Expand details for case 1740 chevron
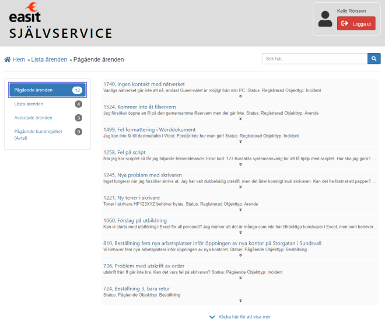 pos(240,96)
